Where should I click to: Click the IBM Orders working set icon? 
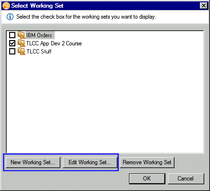(x=22, y=35)
